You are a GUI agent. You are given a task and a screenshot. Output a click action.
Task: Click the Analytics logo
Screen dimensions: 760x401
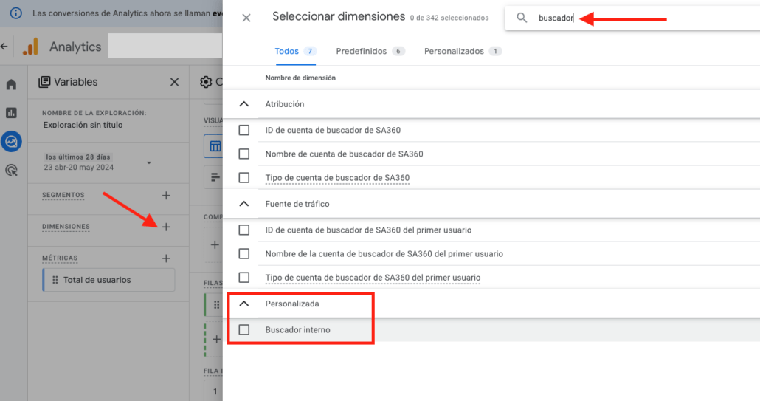(x=30, y=47)
